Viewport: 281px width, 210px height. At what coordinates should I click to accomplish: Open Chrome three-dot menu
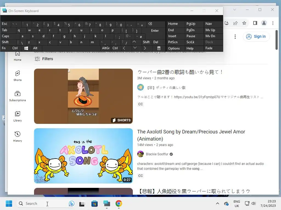click(x=273, y=23)
